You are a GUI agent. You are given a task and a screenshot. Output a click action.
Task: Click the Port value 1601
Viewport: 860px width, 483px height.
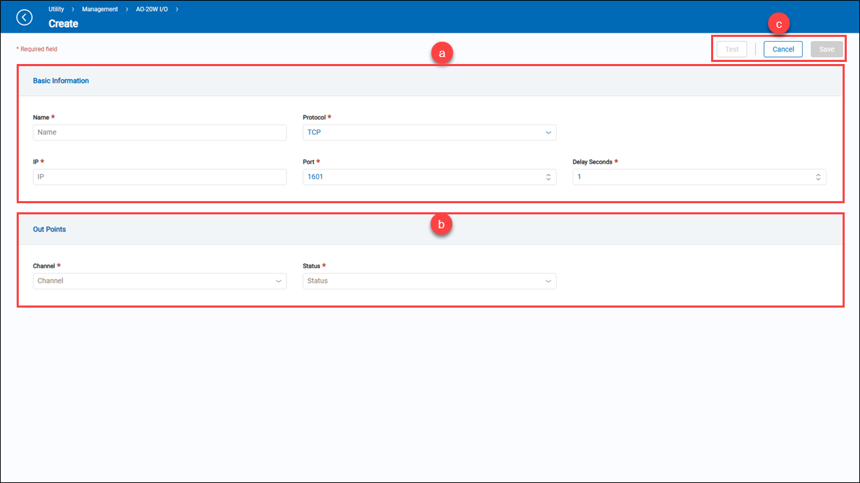316,177
